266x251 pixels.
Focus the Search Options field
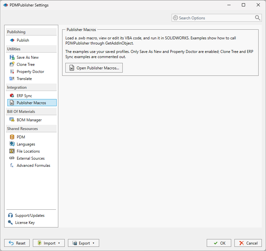coord(216,18)
